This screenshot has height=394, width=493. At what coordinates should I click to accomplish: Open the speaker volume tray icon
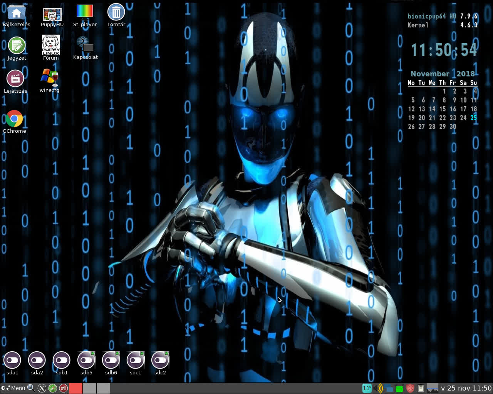click(378, 388)
